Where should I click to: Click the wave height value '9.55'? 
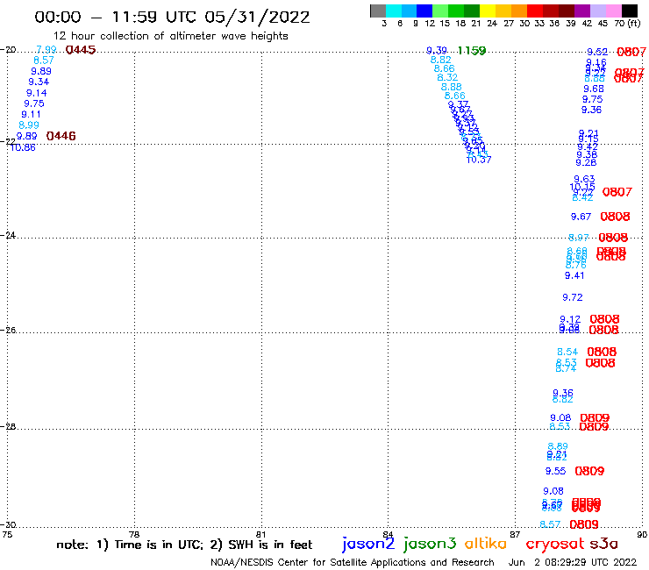[555, 471]
